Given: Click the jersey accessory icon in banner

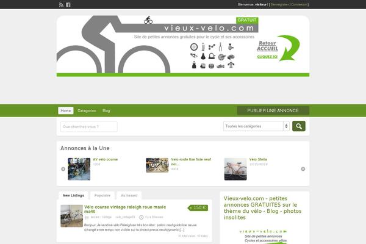Looking at the screenshot, I should tap(231, 65).
